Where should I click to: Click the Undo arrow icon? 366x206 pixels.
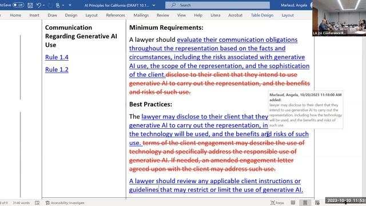tap(38, 5)
